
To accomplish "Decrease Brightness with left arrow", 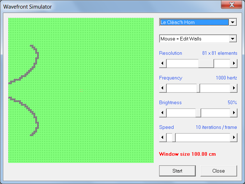I will coord(162,112).
